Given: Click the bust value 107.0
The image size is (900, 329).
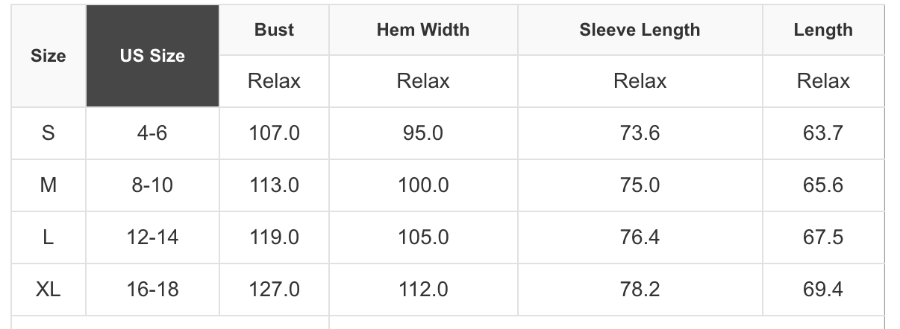Looking at the screenshot, I should (x=274, y=133).
